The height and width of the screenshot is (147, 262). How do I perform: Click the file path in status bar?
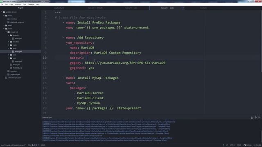point(14,145)
